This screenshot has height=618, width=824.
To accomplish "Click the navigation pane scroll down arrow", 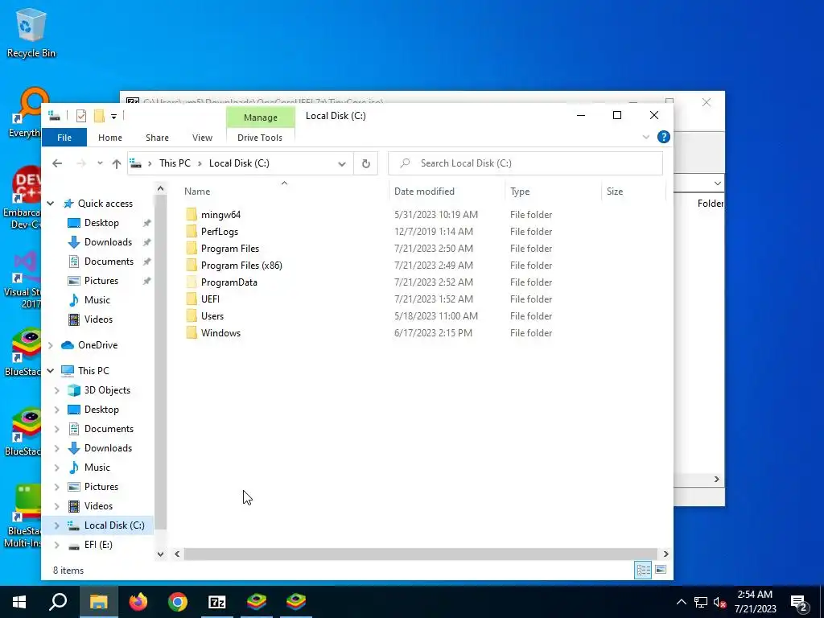I will tap(161, 554).
